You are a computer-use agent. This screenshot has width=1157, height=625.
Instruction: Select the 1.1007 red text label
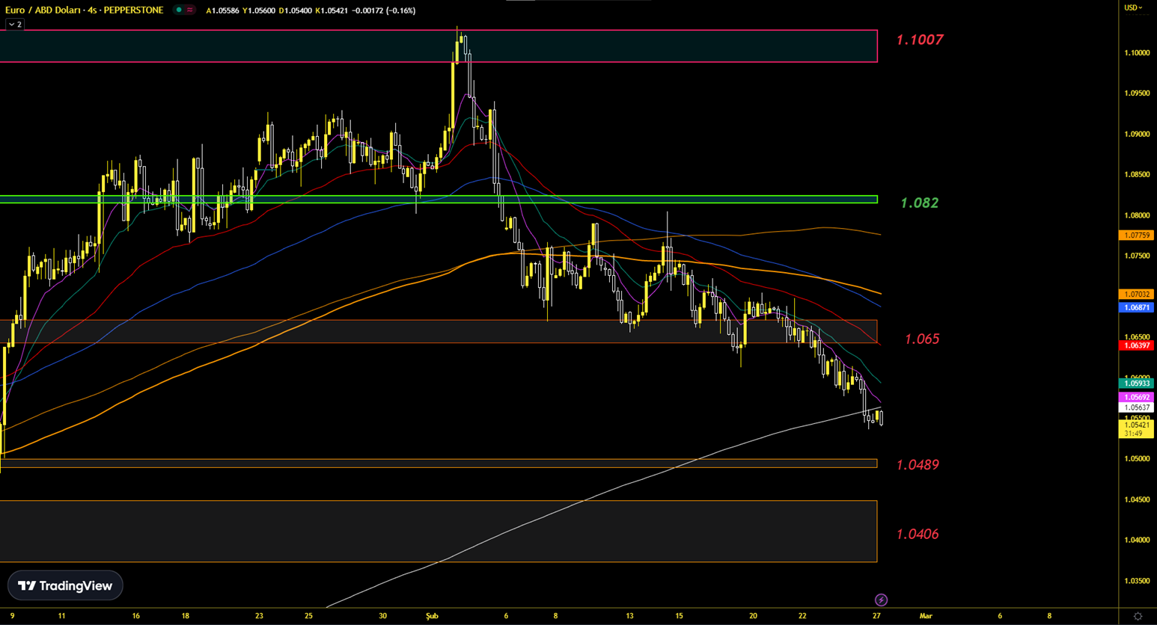point(920,40)
